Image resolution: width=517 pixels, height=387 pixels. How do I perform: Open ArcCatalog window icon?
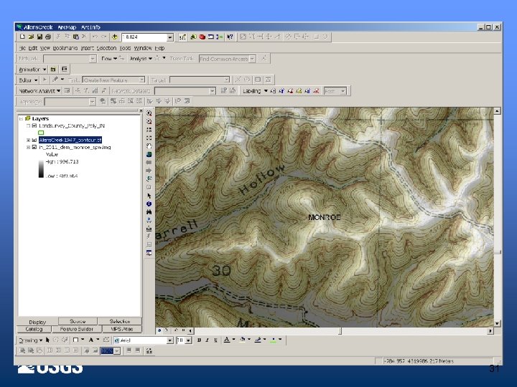pos(194,37)
